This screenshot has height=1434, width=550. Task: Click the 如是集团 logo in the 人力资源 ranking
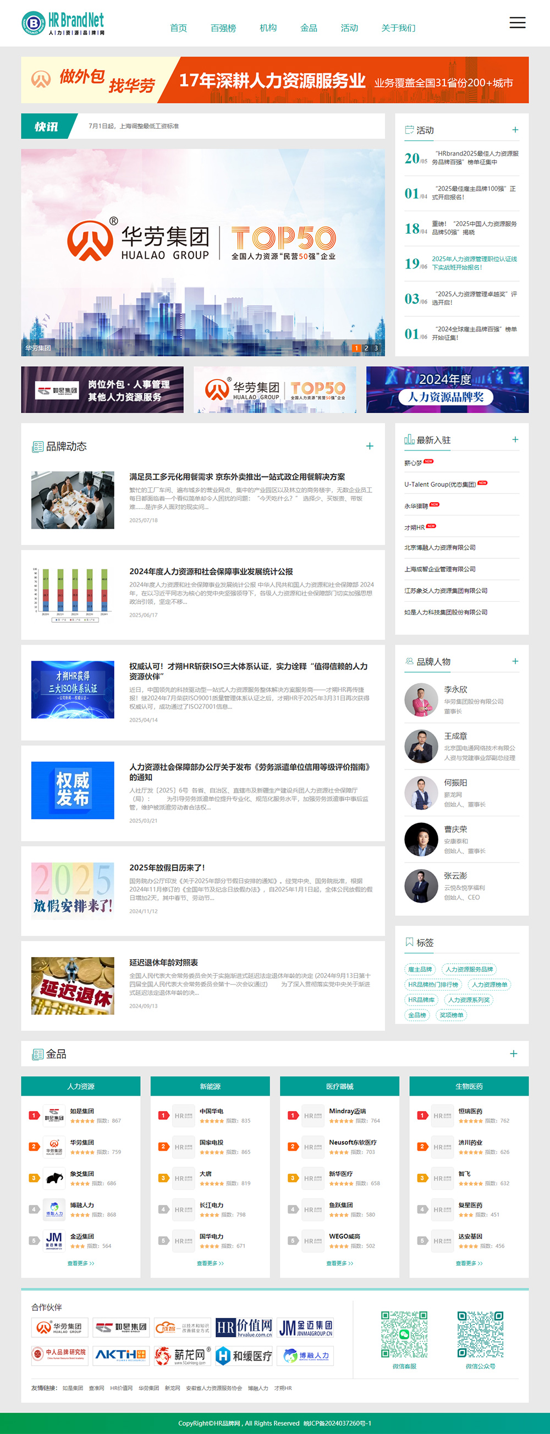tap(54, 1115)
